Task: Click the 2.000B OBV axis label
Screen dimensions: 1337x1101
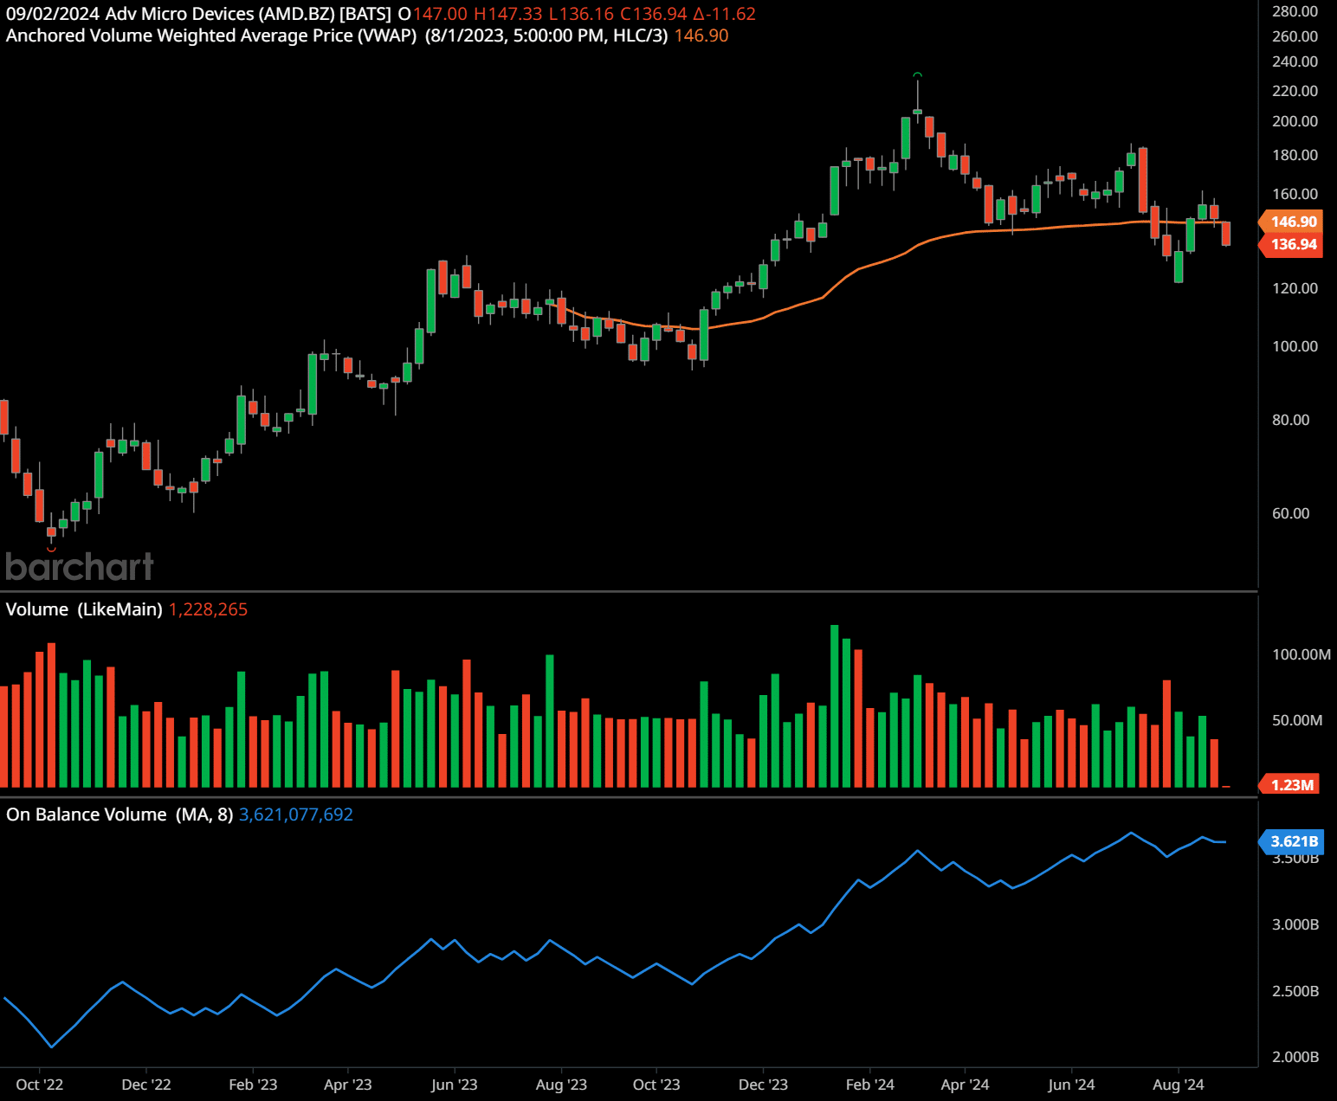Action: point(1295,1057)
